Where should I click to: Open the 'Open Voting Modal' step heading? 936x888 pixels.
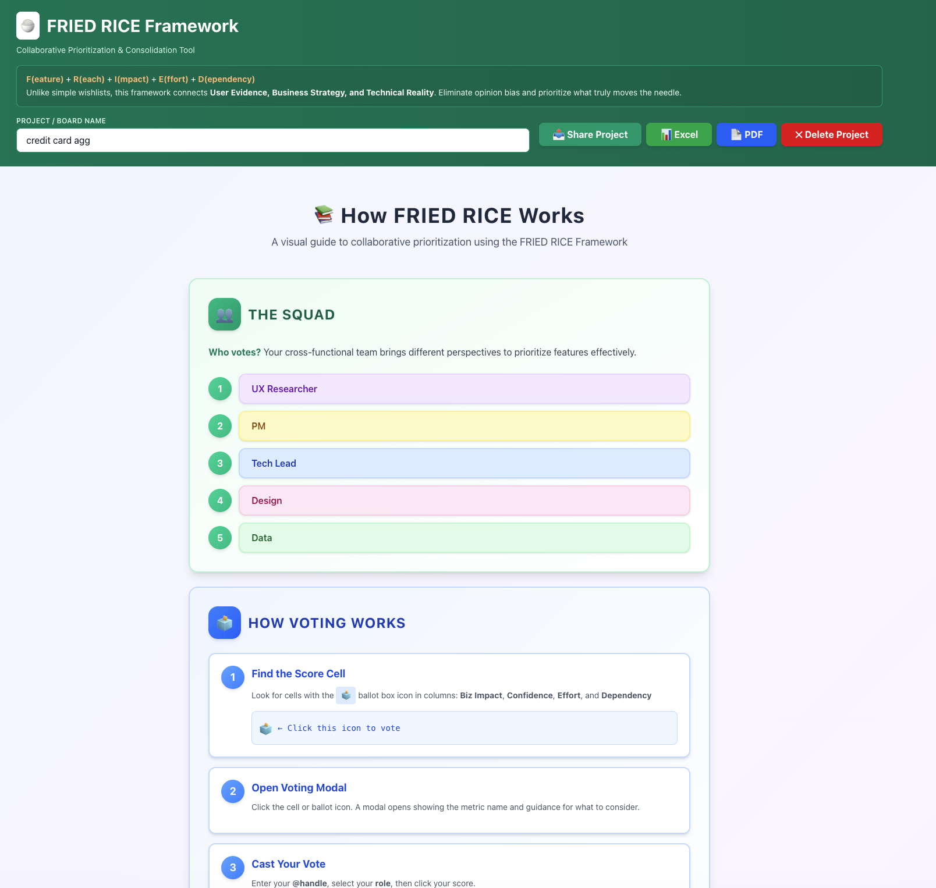[299, 787]
